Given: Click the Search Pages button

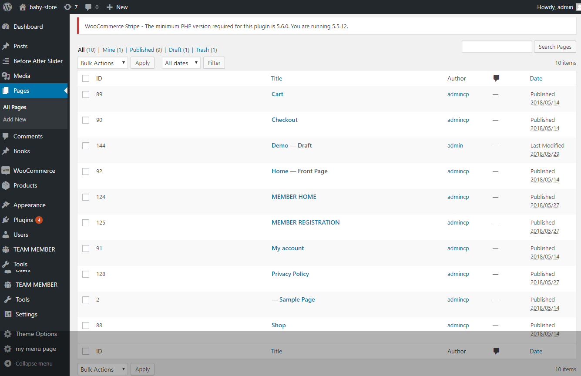Looking at the screenshot, I should click(x=555, y=47).
